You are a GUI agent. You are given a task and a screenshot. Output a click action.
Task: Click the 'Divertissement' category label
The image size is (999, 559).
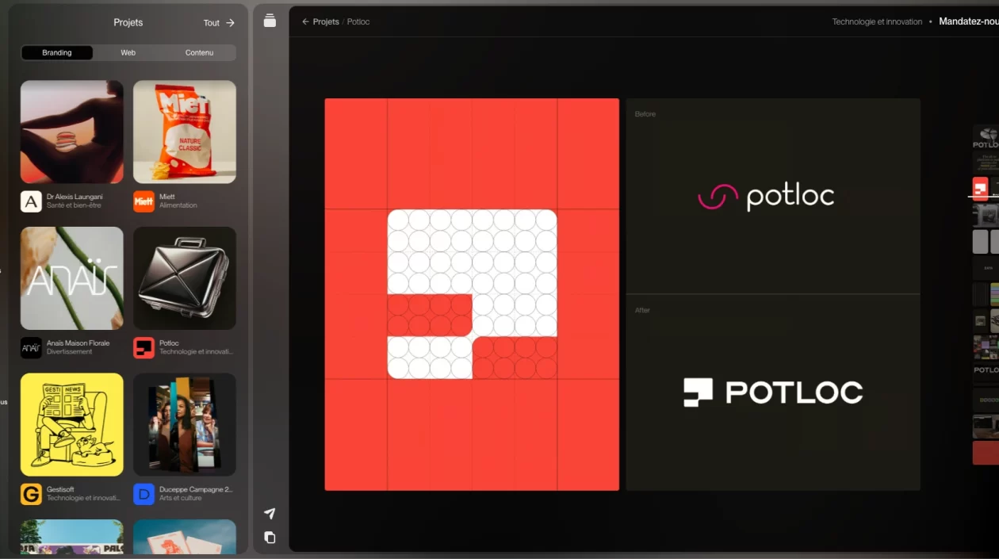[70, 352]
